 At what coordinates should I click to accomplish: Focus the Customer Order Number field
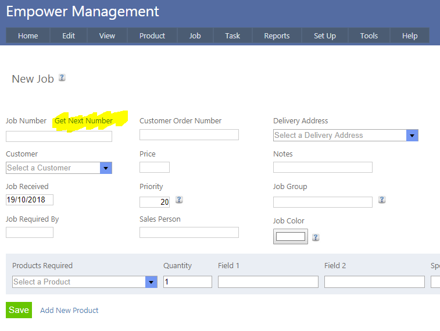189,135
